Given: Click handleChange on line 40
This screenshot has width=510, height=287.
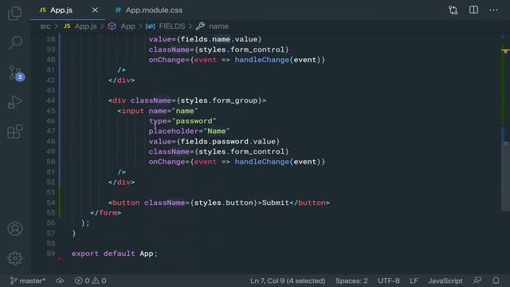Looking at the screenshot, I should (x=262, y=60).
